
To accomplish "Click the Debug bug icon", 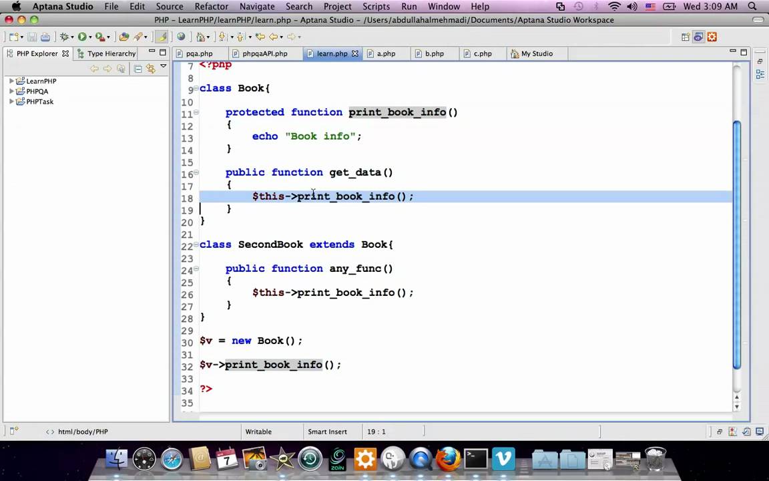I will 64,37.
